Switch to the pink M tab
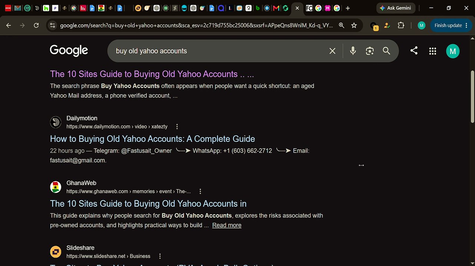The image size is (475, 266). 328,8
